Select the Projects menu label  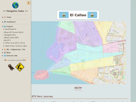(10, 26)
